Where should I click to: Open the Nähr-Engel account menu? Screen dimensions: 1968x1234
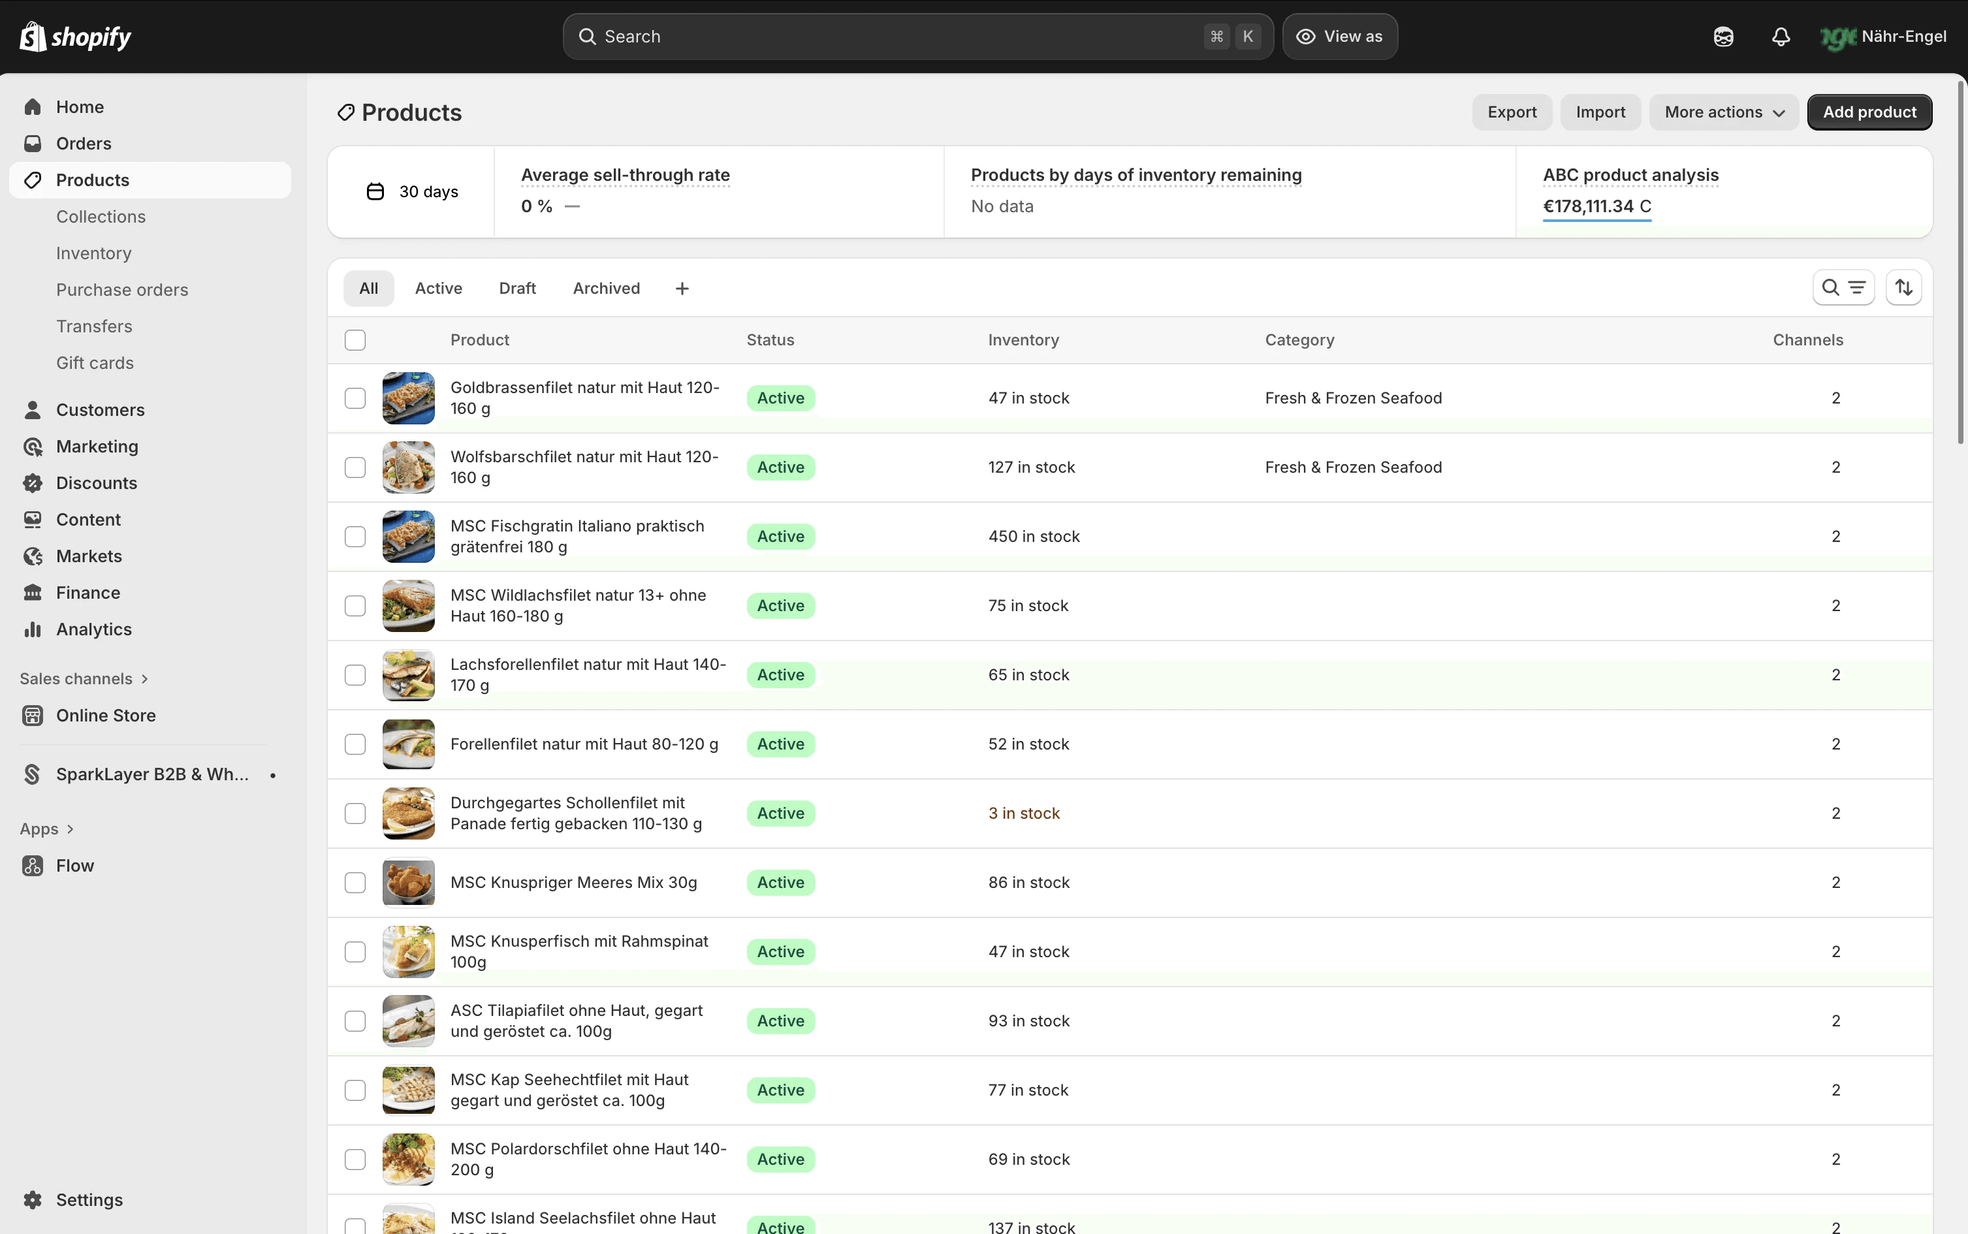(1884, 37)
